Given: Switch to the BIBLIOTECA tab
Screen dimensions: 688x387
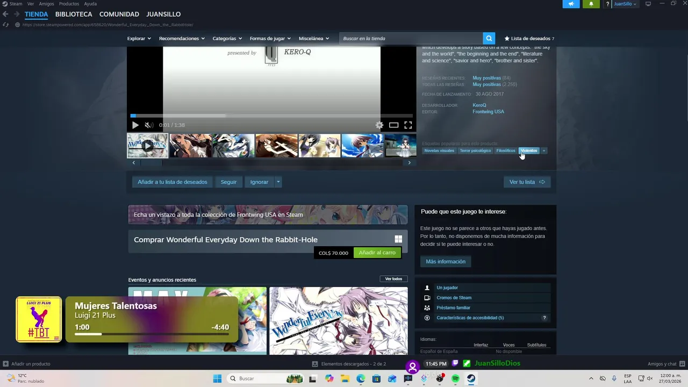Looking at the screenshot, I should coord(74,14).
